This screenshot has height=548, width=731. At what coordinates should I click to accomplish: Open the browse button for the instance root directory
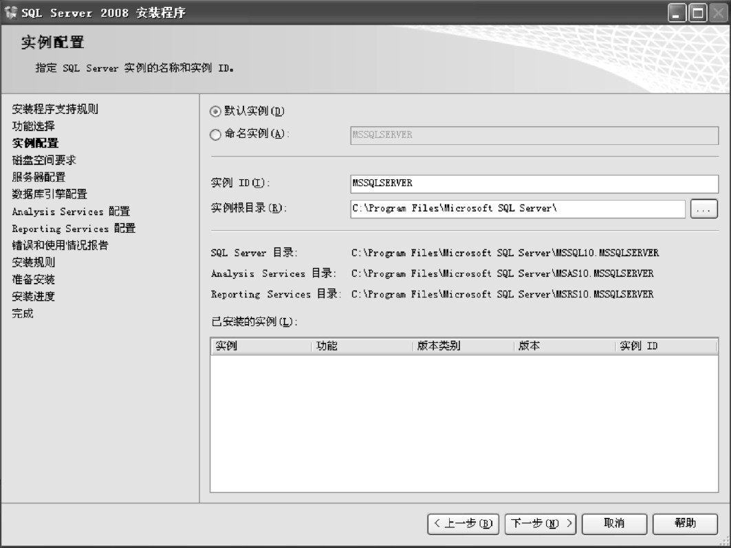tap(703, 209)
